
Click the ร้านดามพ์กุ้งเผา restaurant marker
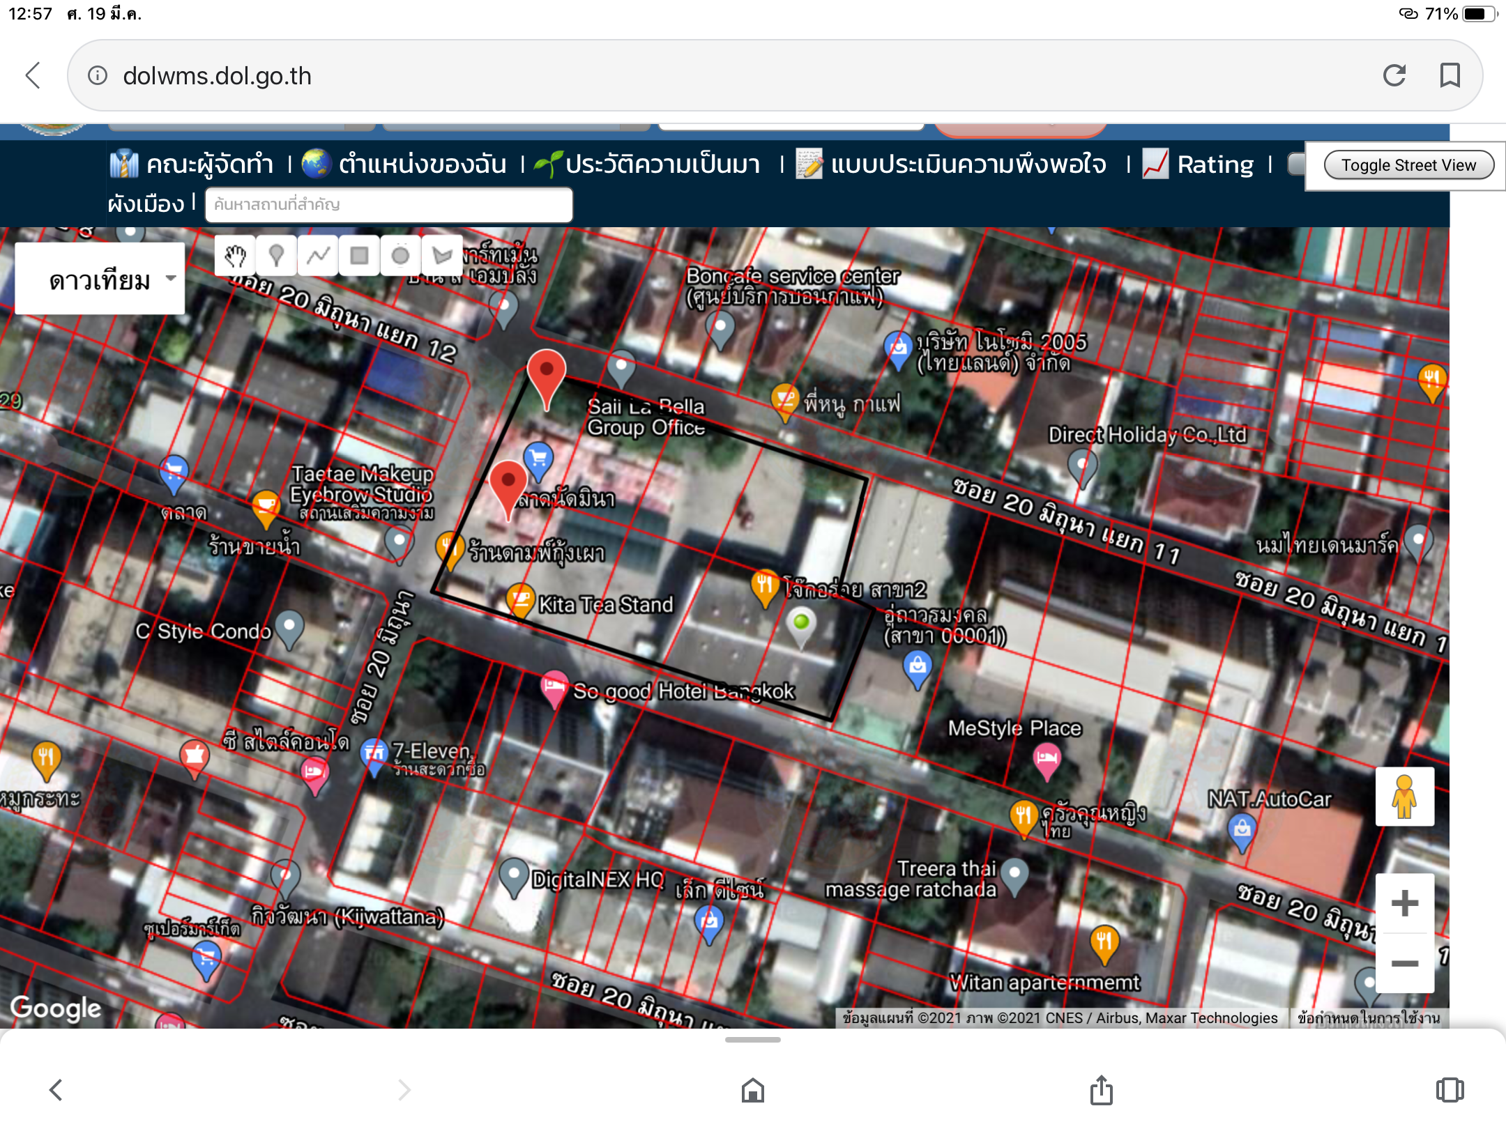pos(450,551)
